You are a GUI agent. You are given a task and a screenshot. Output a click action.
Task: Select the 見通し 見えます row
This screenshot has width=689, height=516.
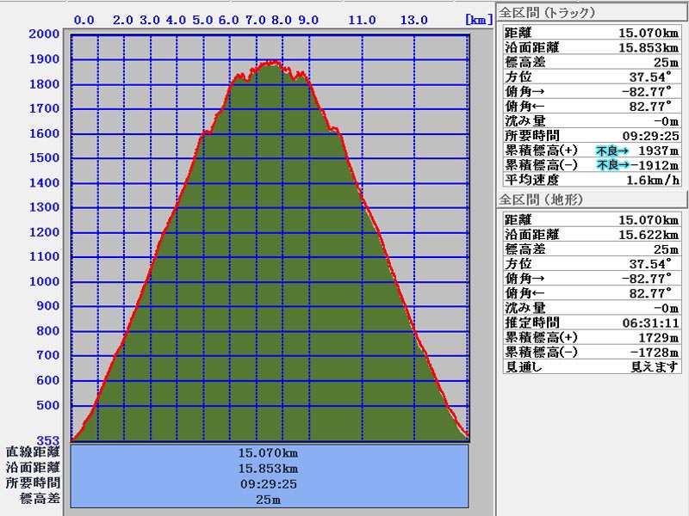click(x=592, y=367)
